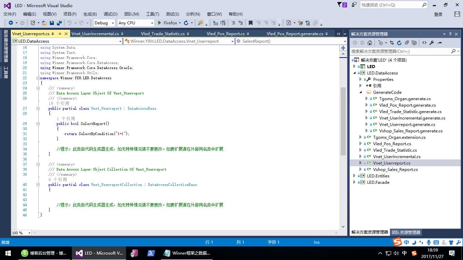Collapse the GenerateCode folder node

coord(361,92)
